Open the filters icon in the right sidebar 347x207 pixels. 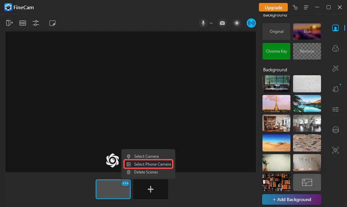(x=335, y=48)
